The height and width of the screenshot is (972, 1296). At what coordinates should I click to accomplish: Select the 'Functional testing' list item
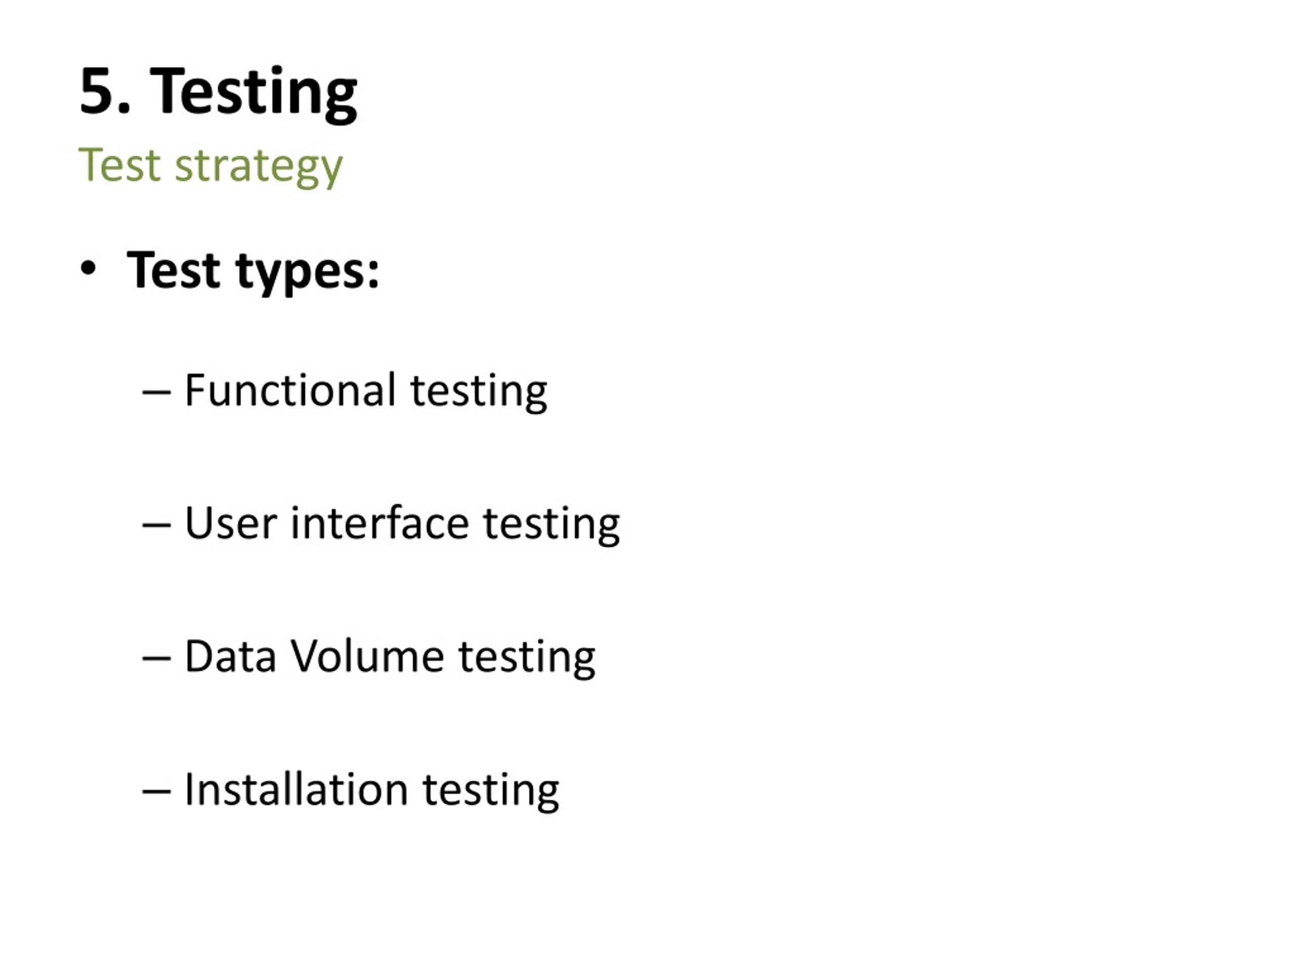tap(366, 391)
